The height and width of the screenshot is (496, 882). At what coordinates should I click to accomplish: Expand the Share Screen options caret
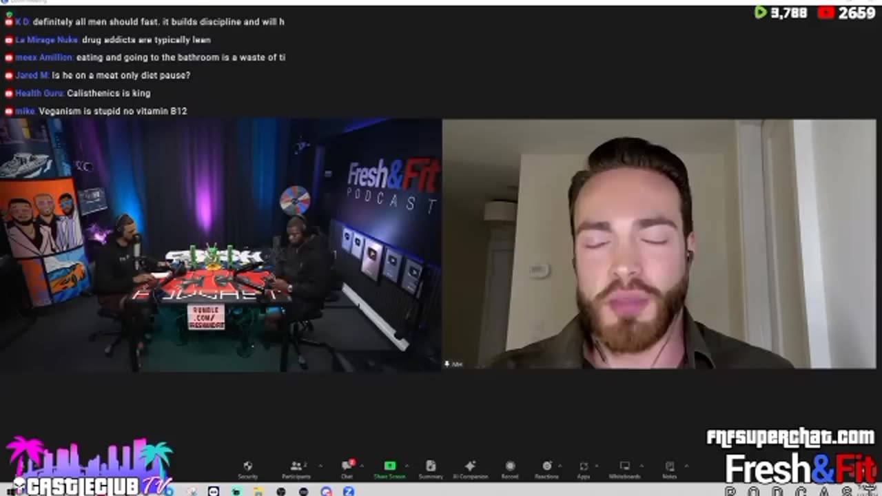407,466
